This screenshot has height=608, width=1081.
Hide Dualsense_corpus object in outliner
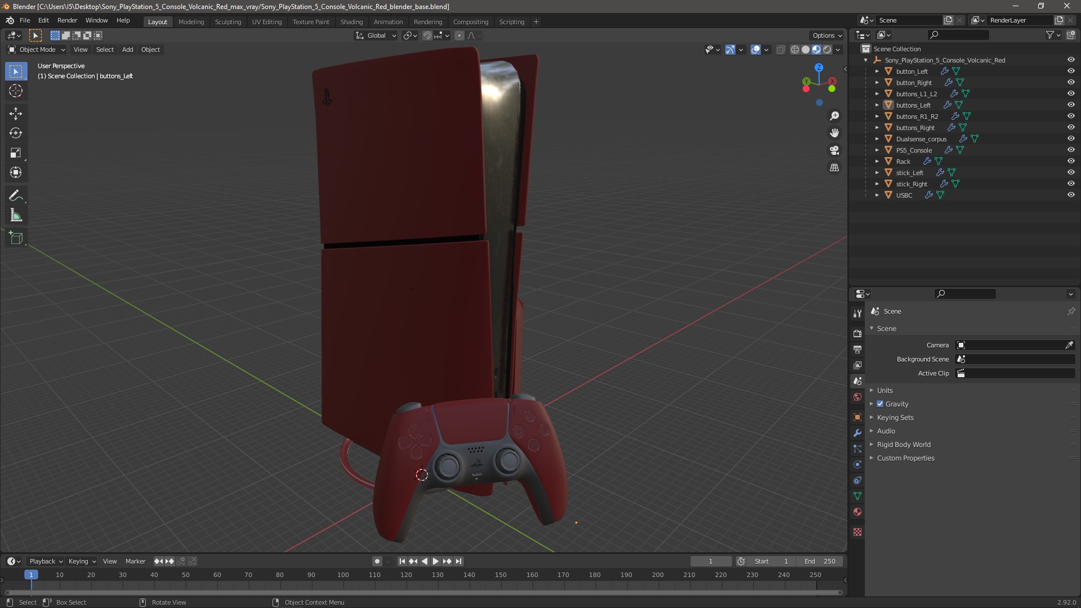point(1071,138)
